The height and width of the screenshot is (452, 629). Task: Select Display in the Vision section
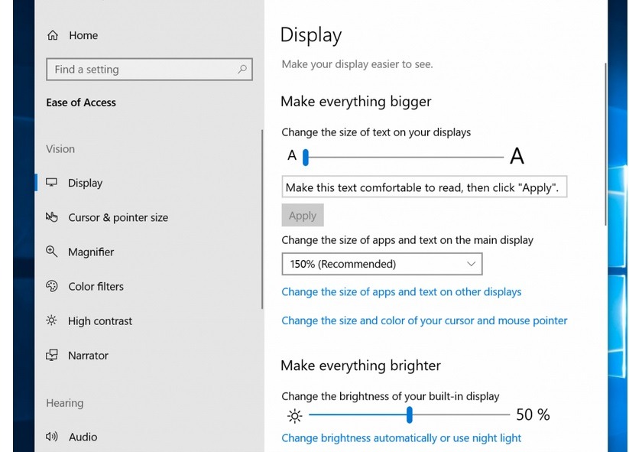click(x=148, y=183)
